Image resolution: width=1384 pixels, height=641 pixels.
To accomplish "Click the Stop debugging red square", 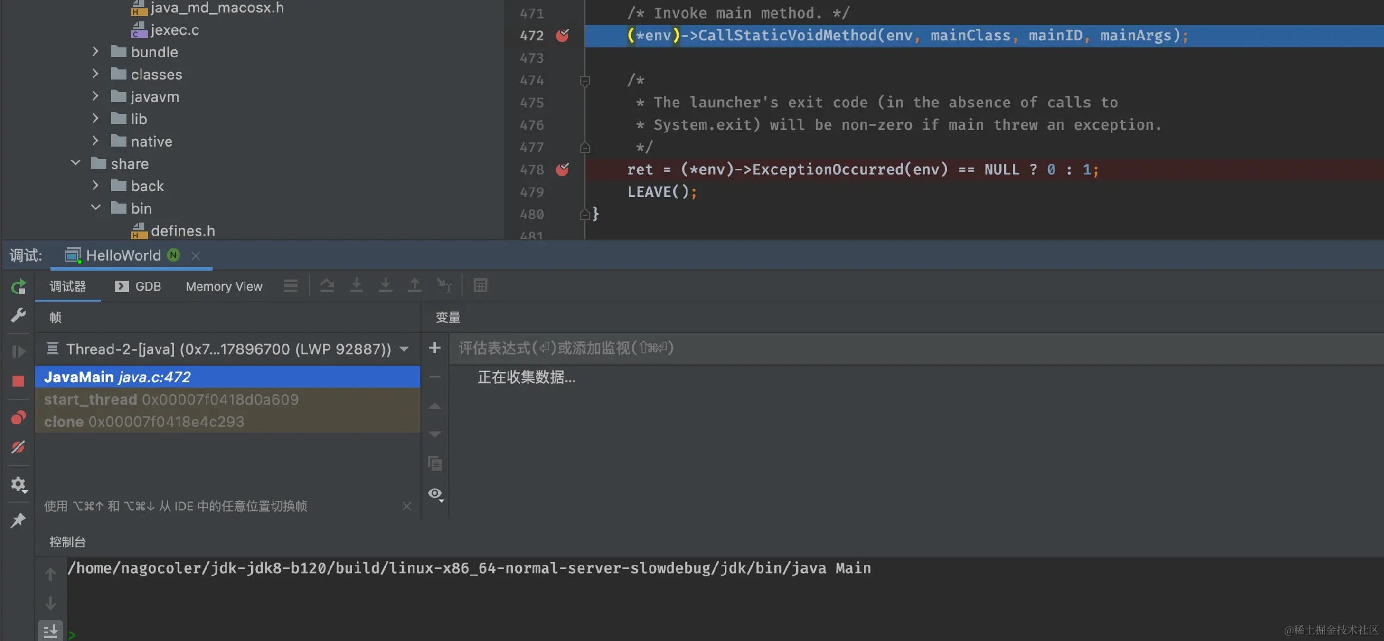I will (x=18, y=381).
